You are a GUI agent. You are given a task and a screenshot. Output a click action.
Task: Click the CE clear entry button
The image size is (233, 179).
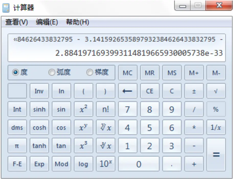(150, 91)
